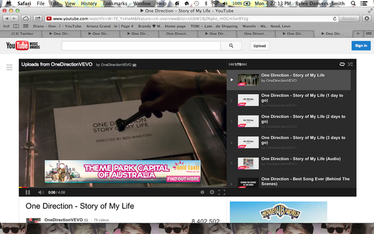
Task: Click 'Uploads from OneDirectionVEVO' playlist title
Action: (57, 64)
